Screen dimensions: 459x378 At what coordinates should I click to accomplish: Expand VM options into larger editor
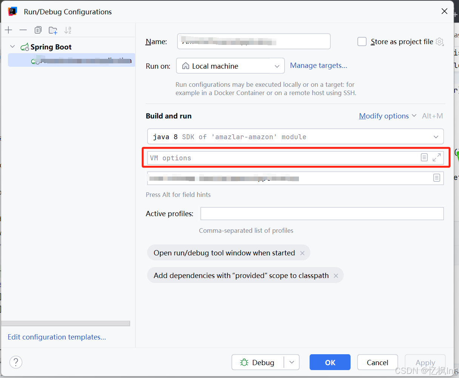437,157
